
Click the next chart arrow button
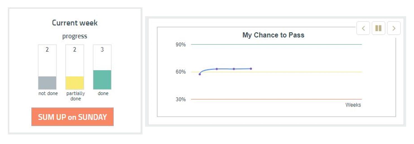tap(394, 28)
